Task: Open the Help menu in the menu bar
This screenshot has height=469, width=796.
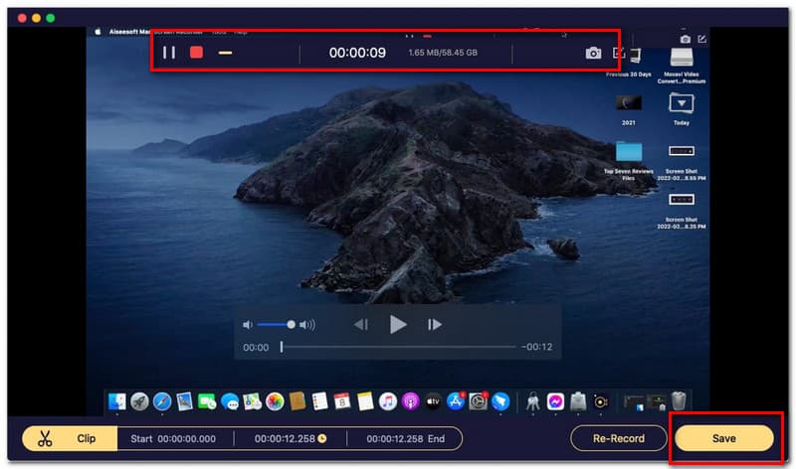Action: tap(241, 32)
